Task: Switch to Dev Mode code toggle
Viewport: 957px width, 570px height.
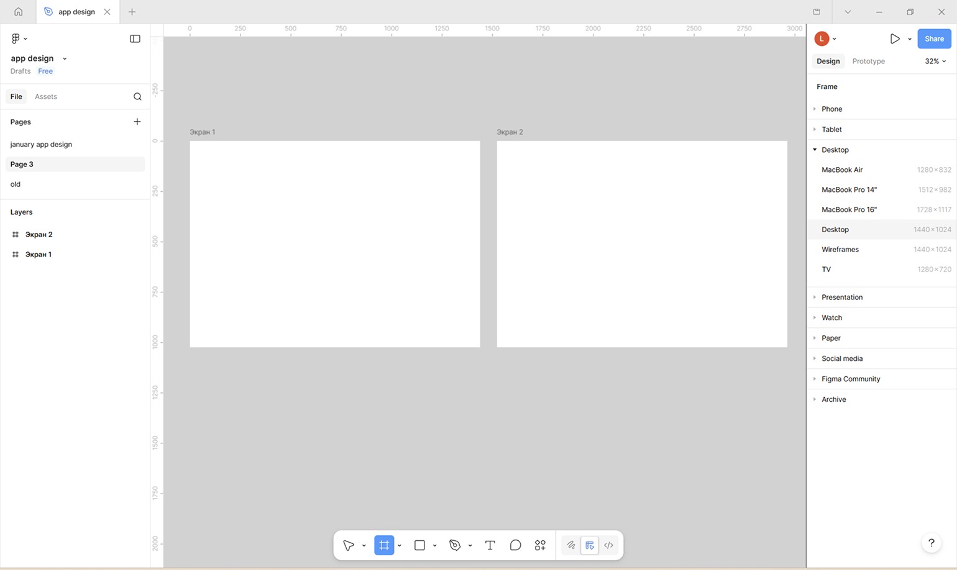Action: pos(609,545)
